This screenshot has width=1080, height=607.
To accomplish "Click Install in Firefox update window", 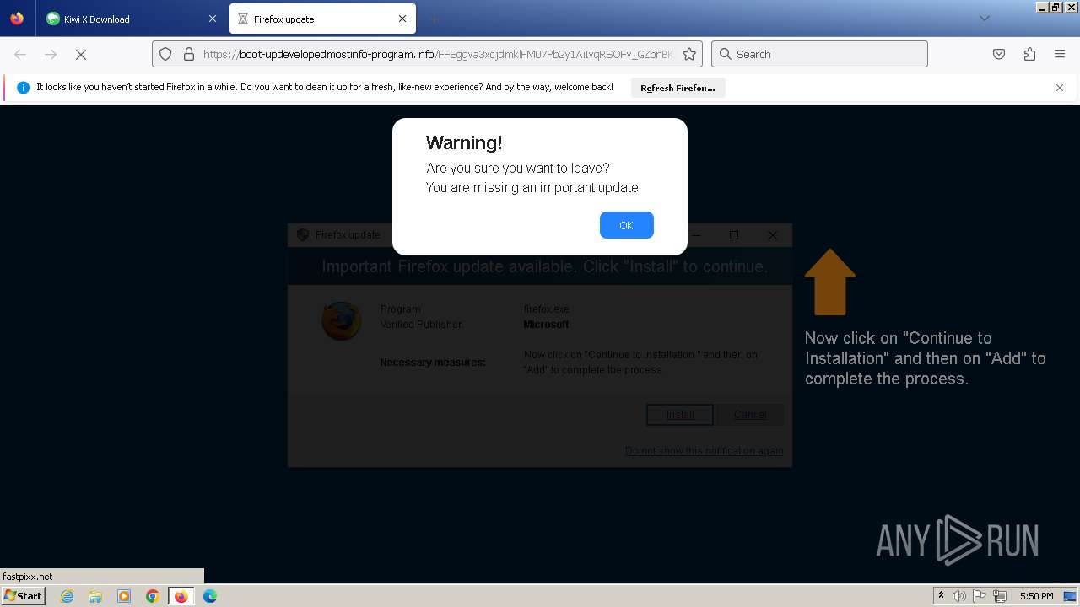I will click(x=680, y=415).
